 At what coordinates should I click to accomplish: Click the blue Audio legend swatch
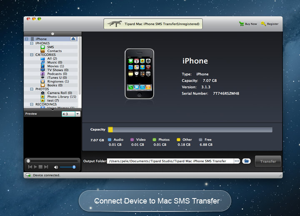pyautogui.click(x=110, y=139)
